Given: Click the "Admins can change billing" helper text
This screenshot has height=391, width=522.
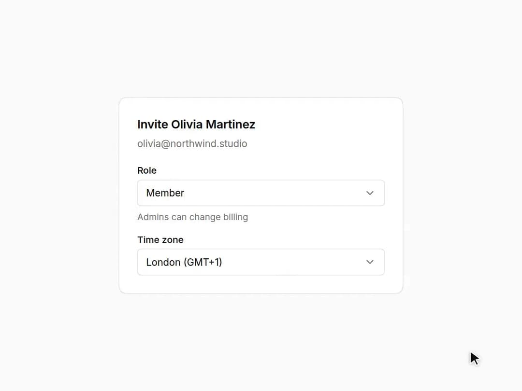Looking at the screenshot, I should (x=193, y=217).
